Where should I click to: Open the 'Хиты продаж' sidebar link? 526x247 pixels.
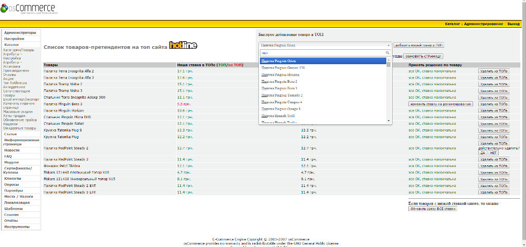pyautogui.click(x=14, y=116)
